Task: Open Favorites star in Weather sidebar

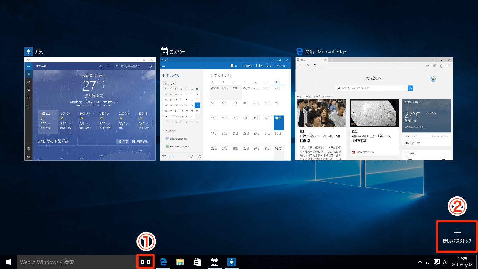Action: [29, 90]
